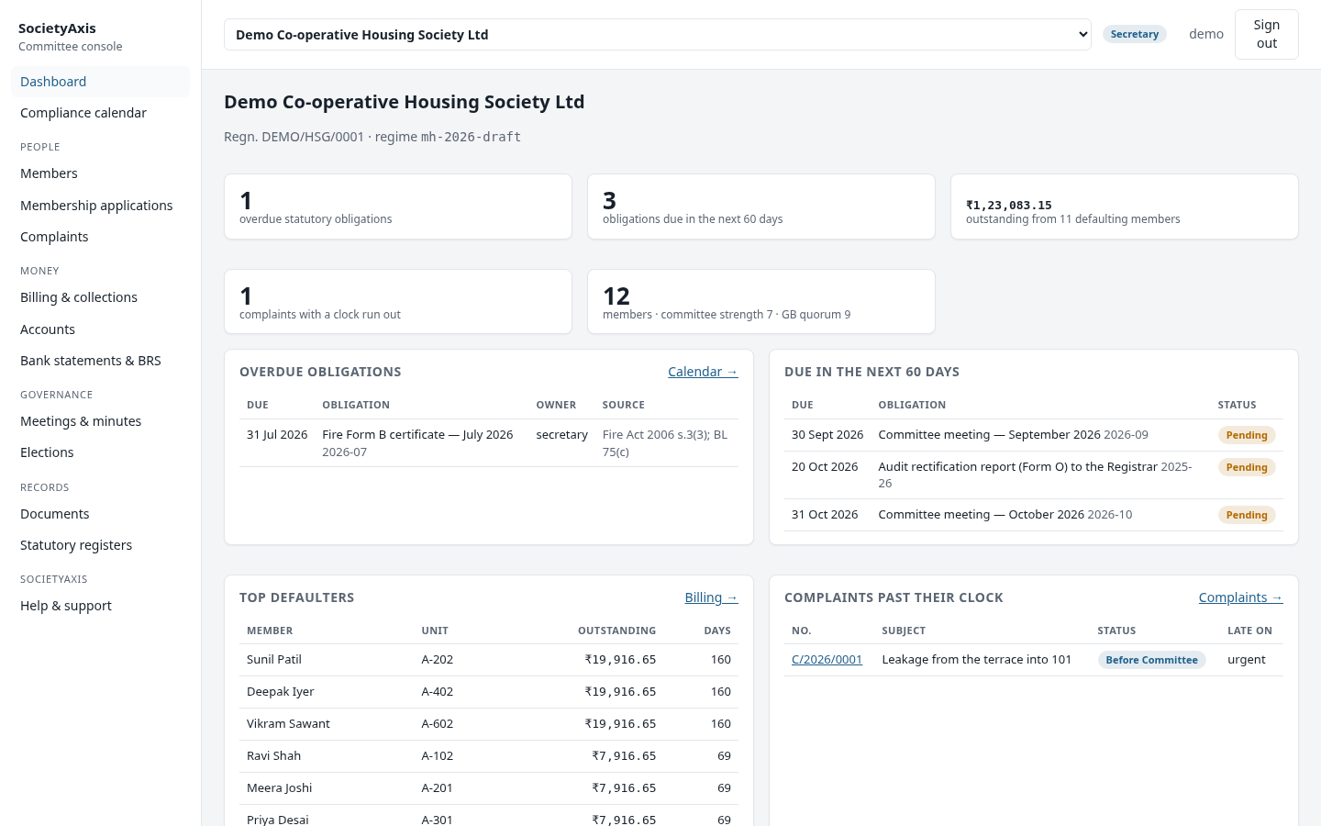Click Pending badge for 20 Oct 2026
The width and height of the screenshot is (1321, 826).
[x=1247, y=467]
